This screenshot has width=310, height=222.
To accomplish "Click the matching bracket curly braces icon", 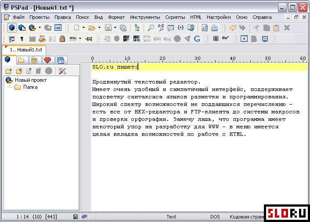I will [180, 28].
